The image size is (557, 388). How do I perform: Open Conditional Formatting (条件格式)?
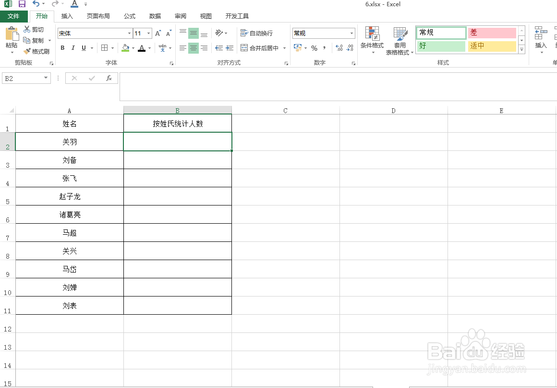[372, 40]
